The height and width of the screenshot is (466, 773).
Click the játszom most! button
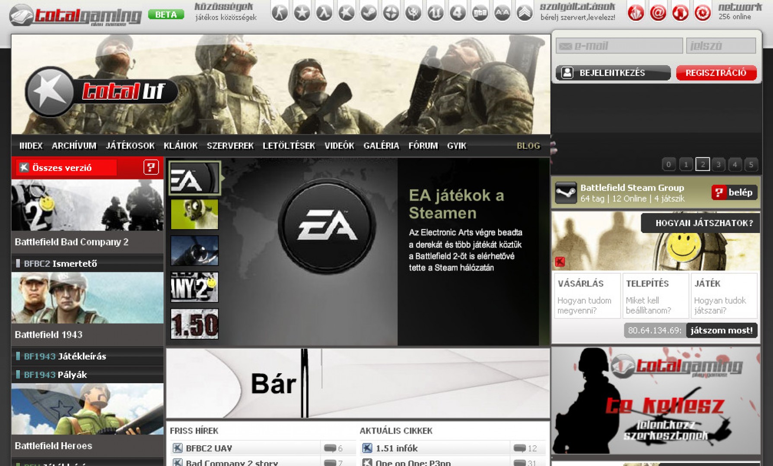pyautogui.click(x=721, y=331)
